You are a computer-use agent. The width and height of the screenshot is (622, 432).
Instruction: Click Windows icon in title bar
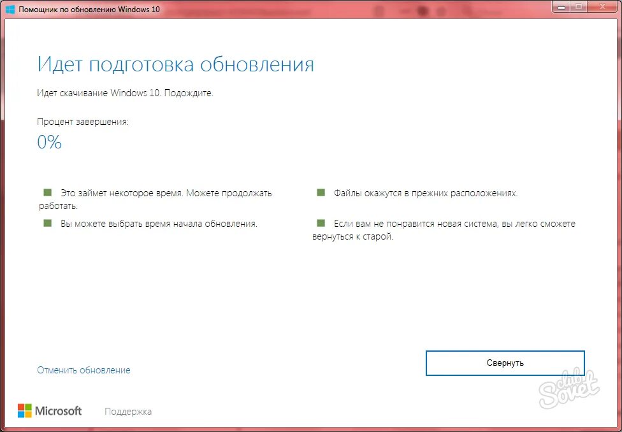click(x=10, y=8)
